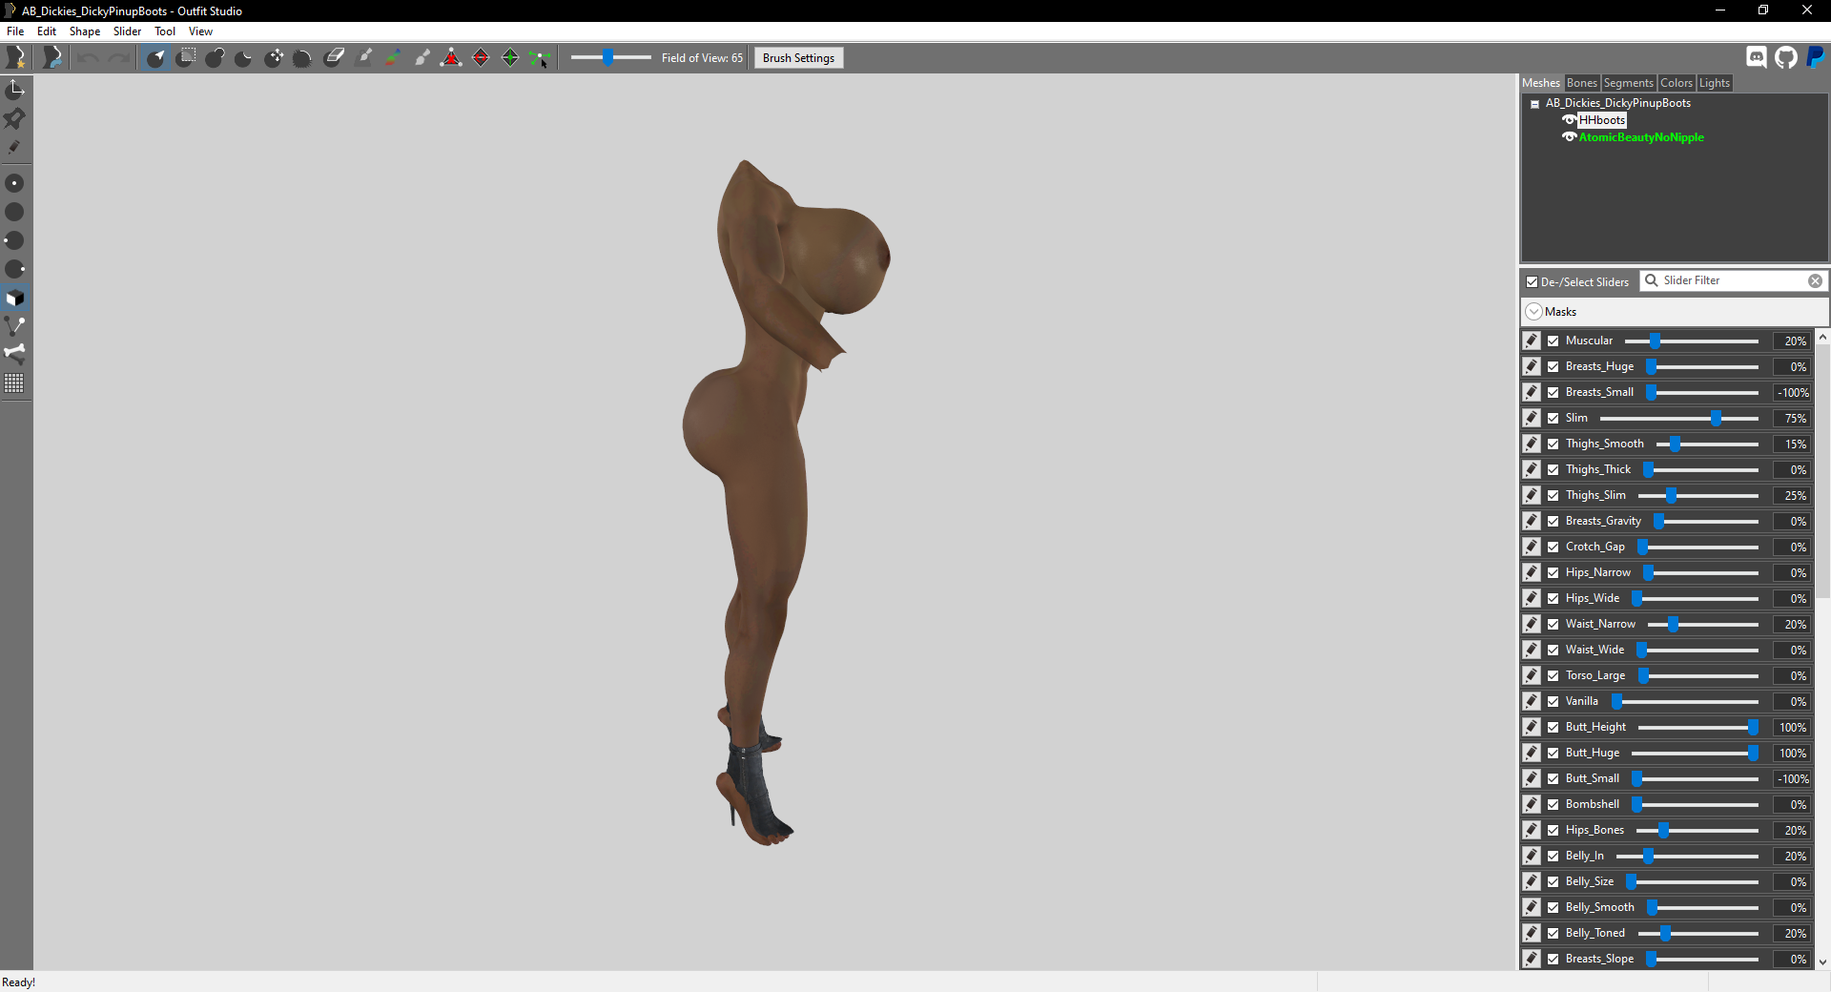Open the Masks dropdown
1831x992 pixels.
pyautogui.click(x=1534, y=312)
